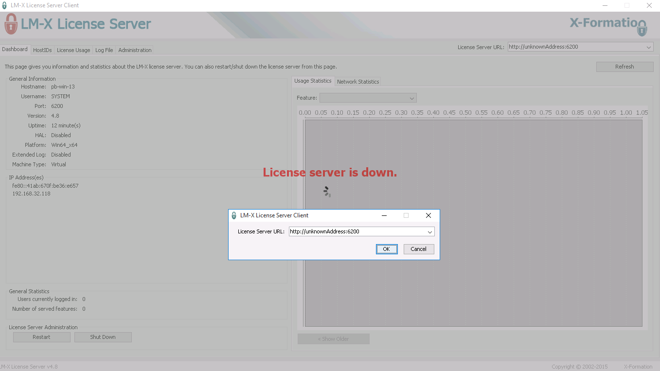Click the 'License server is down.' message
The width and height of the screenshot is (660, 371).
pyautogui.click(x=330, y=172)
